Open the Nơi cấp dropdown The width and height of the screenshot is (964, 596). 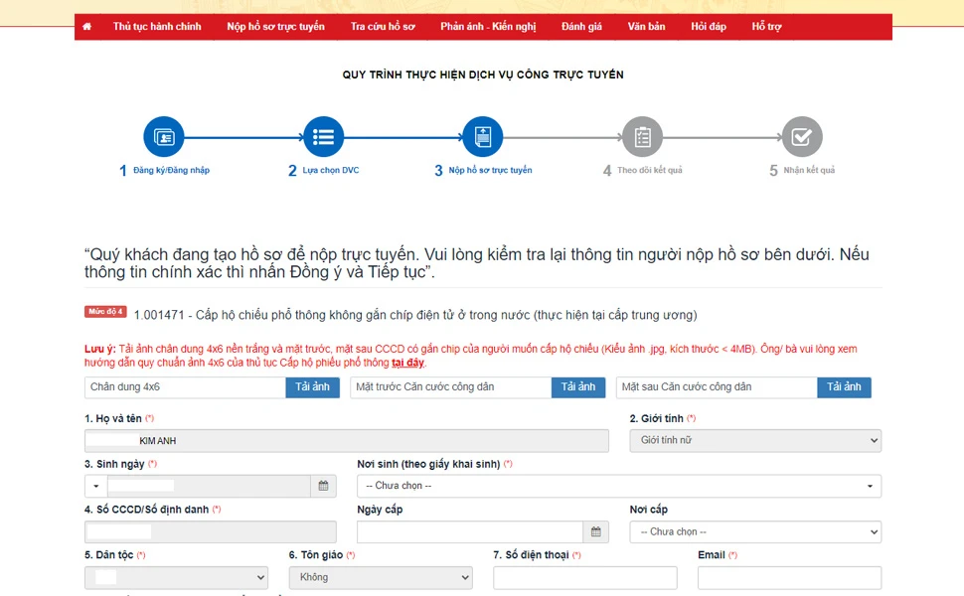click(755, 531)
